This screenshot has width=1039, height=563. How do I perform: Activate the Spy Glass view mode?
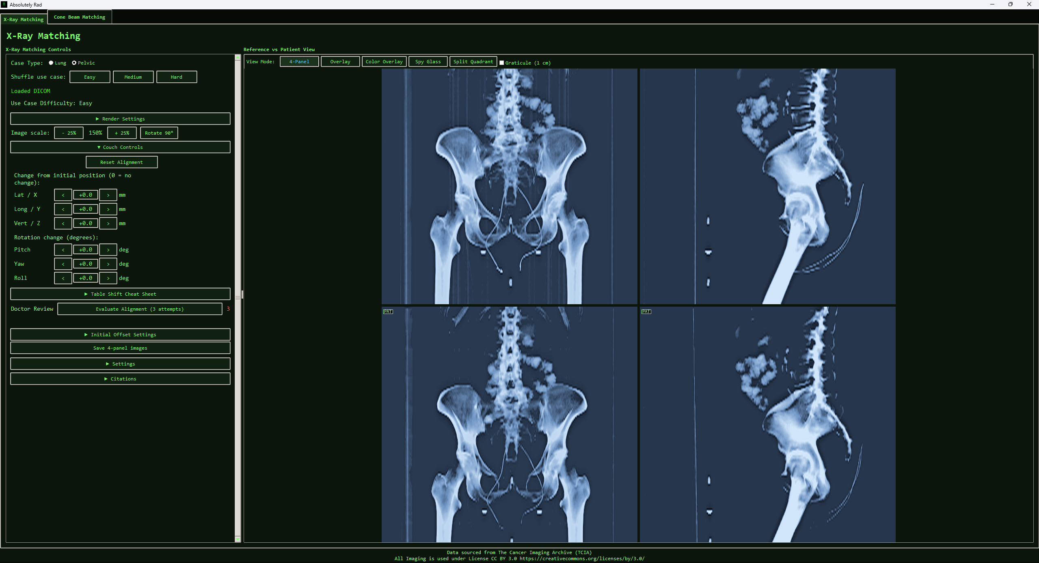(427, 61)
